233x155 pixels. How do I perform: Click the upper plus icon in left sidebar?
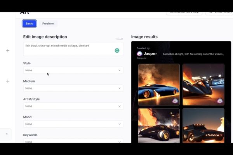[8, 50]
